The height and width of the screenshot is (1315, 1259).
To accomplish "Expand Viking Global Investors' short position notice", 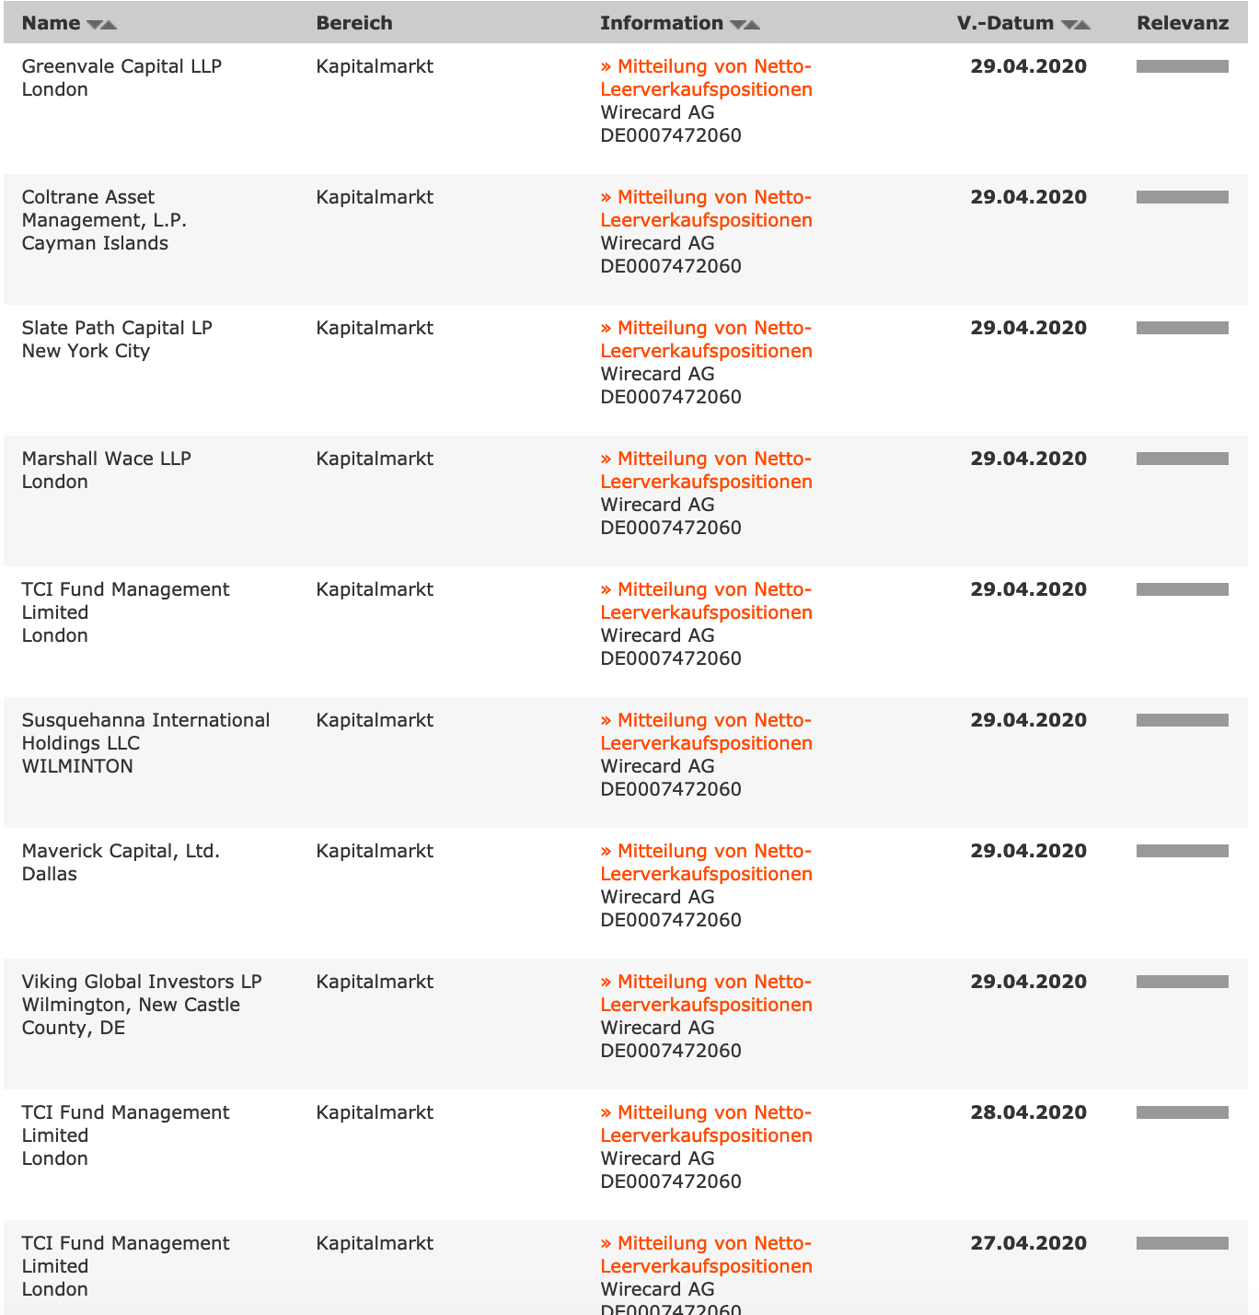I will pos(706,993).
